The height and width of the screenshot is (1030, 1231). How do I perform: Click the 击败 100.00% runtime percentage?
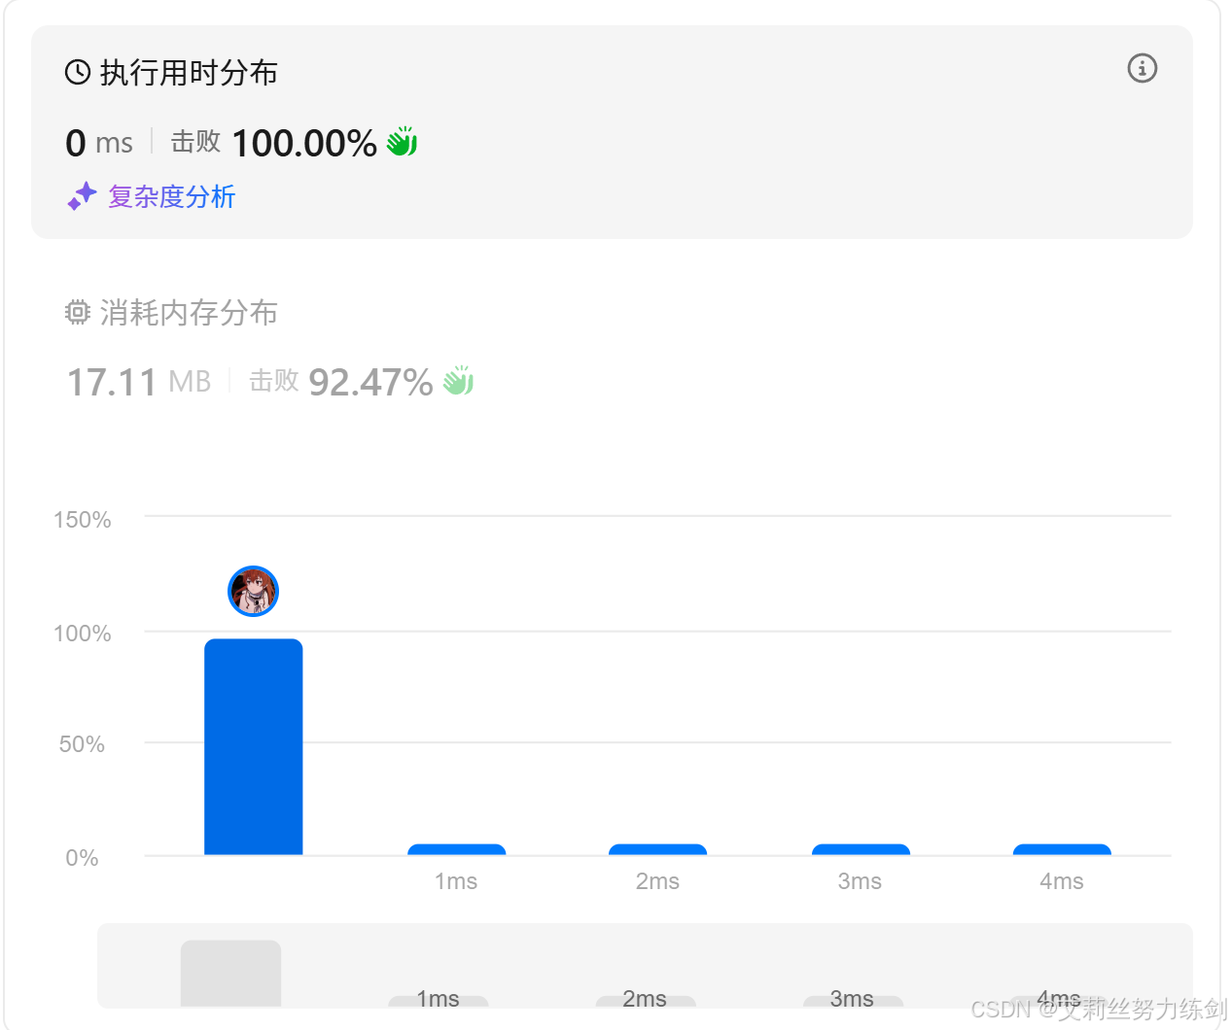[x=274, y=142]
